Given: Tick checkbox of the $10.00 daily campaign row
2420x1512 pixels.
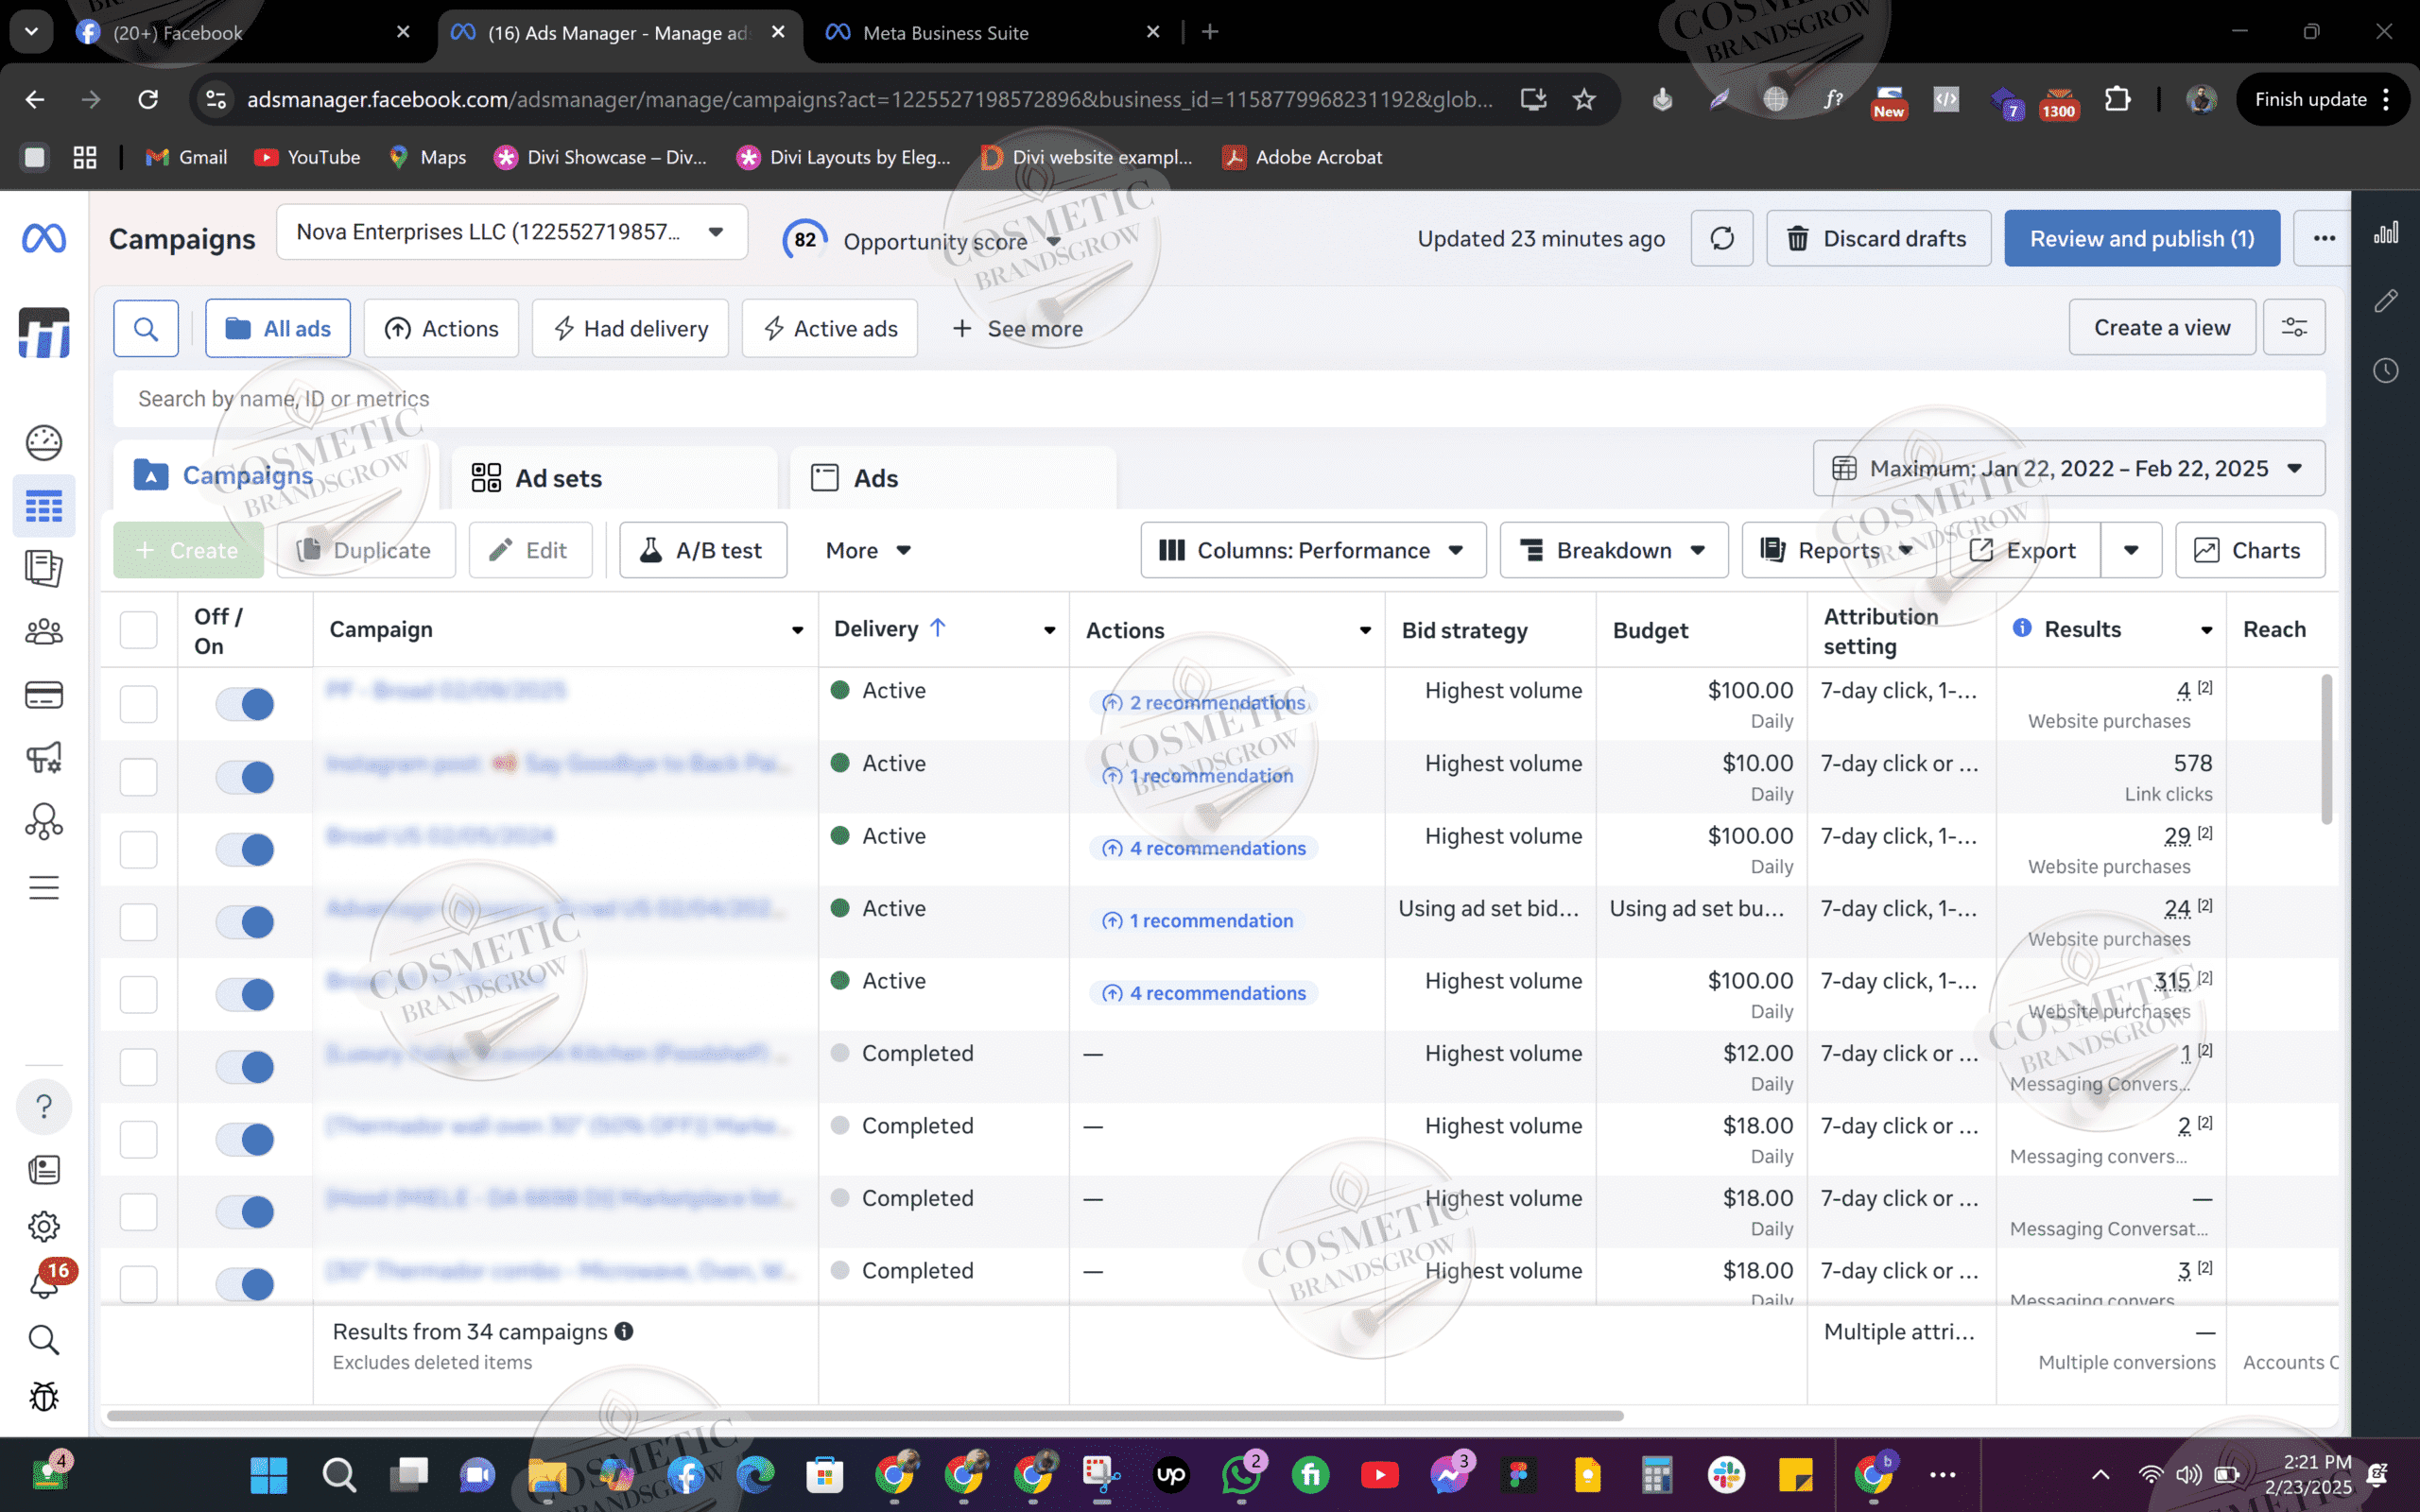Looking at the screenshot, I should pyautogui.click(x=139, y=777).
